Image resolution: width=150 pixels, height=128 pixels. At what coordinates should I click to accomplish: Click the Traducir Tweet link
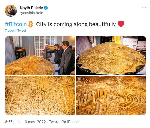point(15,31)
